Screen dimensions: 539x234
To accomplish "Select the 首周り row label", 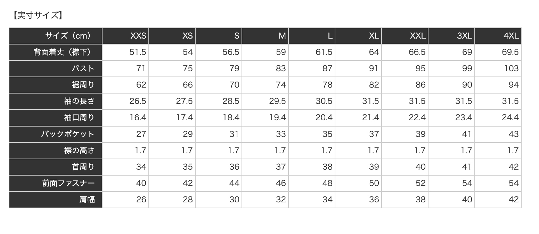I will pos(83,167).
